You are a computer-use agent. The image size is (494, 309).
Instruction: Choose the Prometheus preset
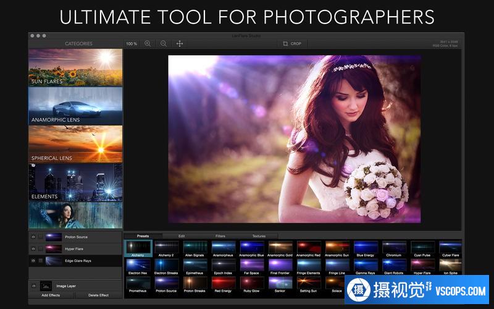pyautogui.click(x=138, y=285)
